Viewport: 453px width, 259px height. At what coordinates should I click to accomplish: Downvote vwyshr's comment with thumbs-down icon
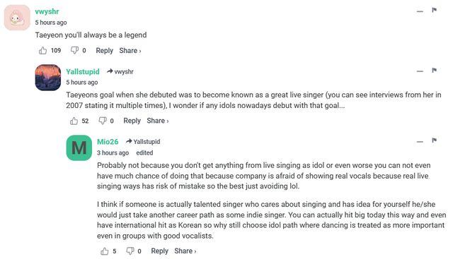coord(74,50)
